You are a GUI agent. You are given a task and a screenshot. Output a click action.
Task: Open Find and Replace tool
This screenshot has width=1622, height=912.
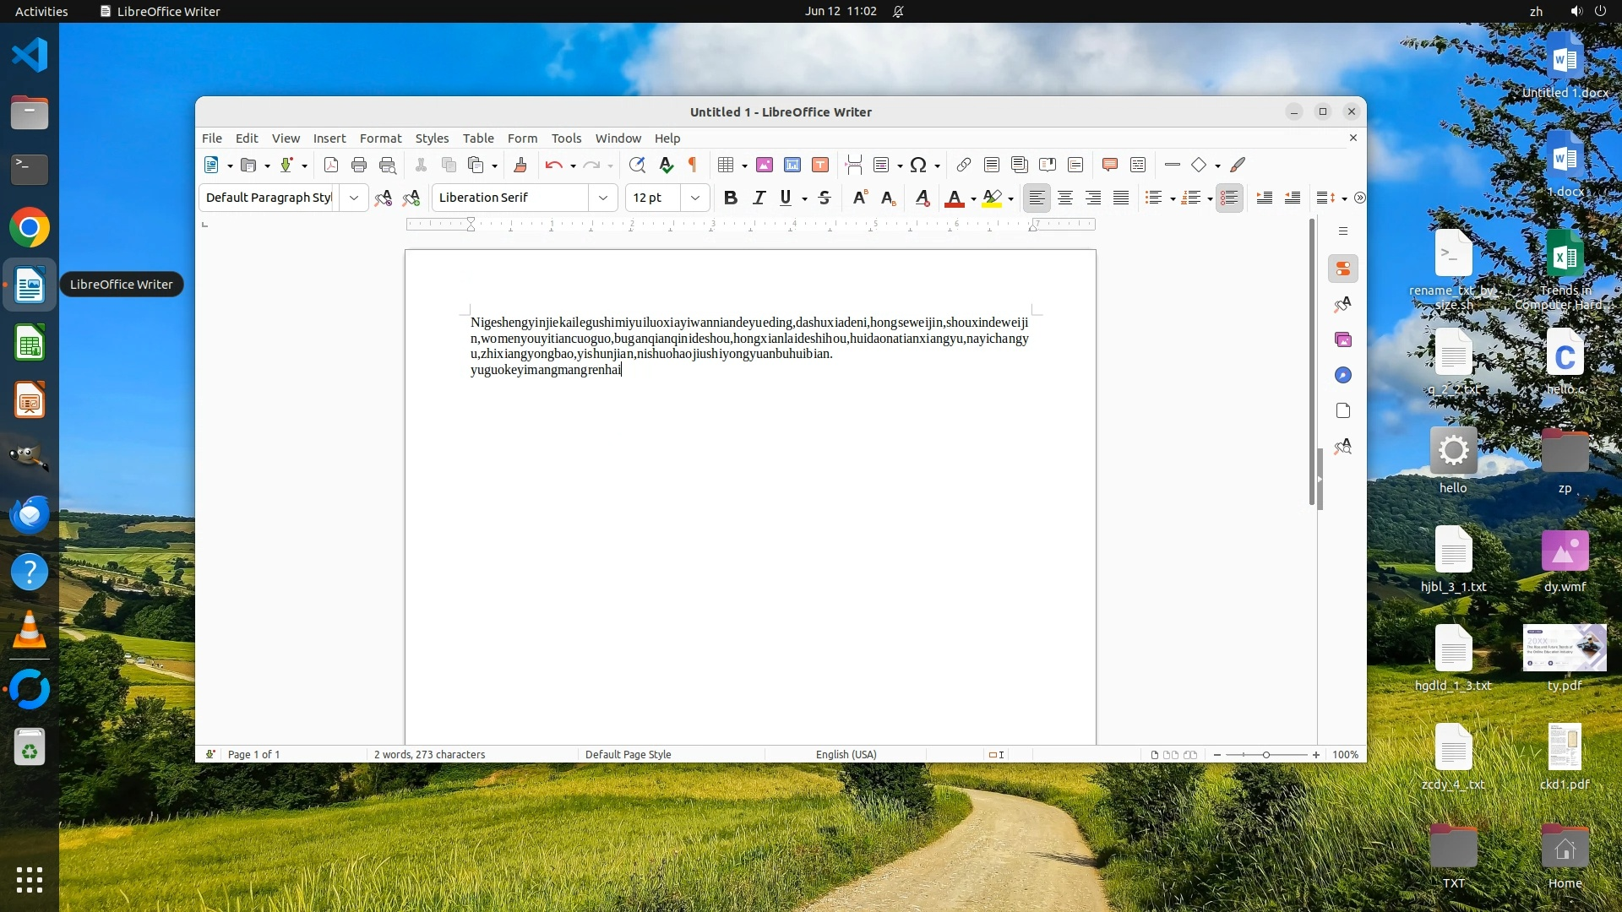(637, 165)
